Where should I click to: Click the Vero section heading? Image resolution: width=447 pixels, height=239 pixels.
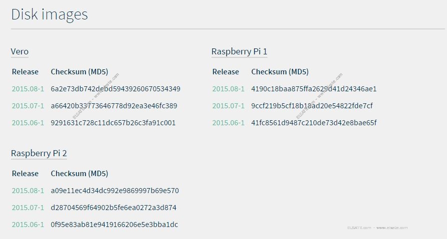point(19,52)
